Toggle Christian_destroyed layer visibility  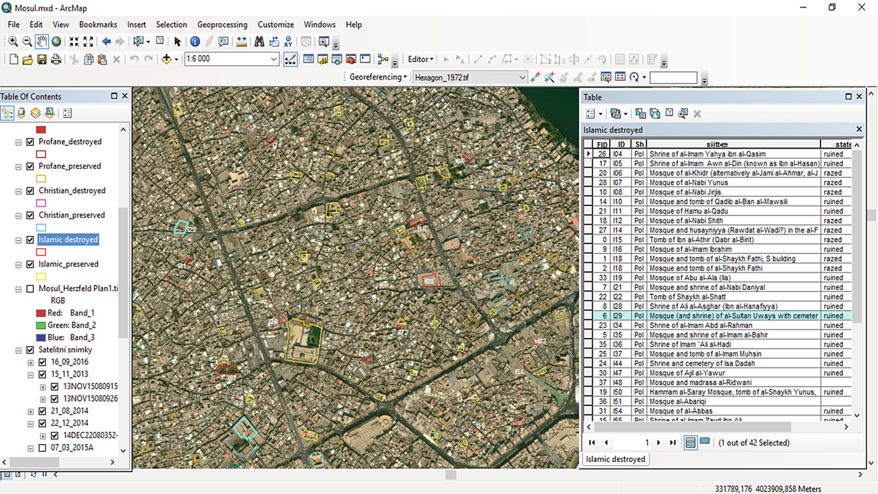point(30,191)
